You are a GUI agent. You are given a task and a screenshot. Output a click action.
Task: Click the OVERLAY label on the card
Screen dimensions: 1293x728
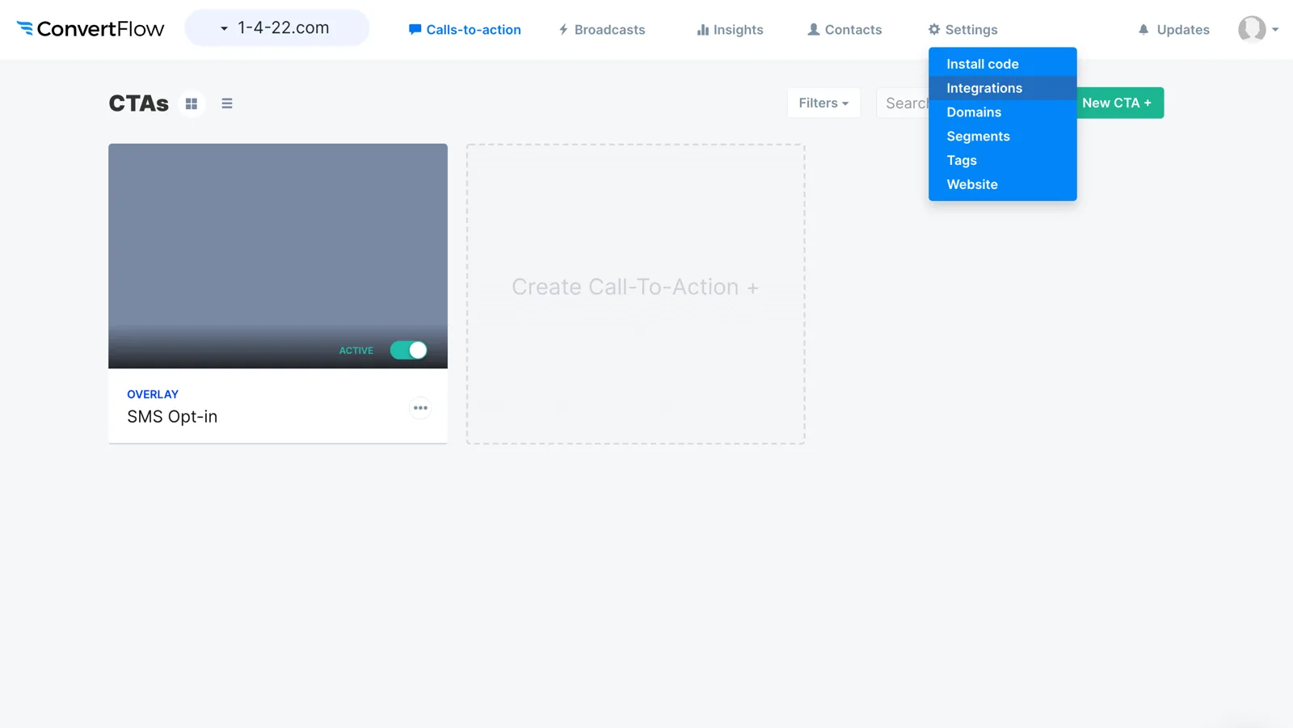tap(153, 394)
